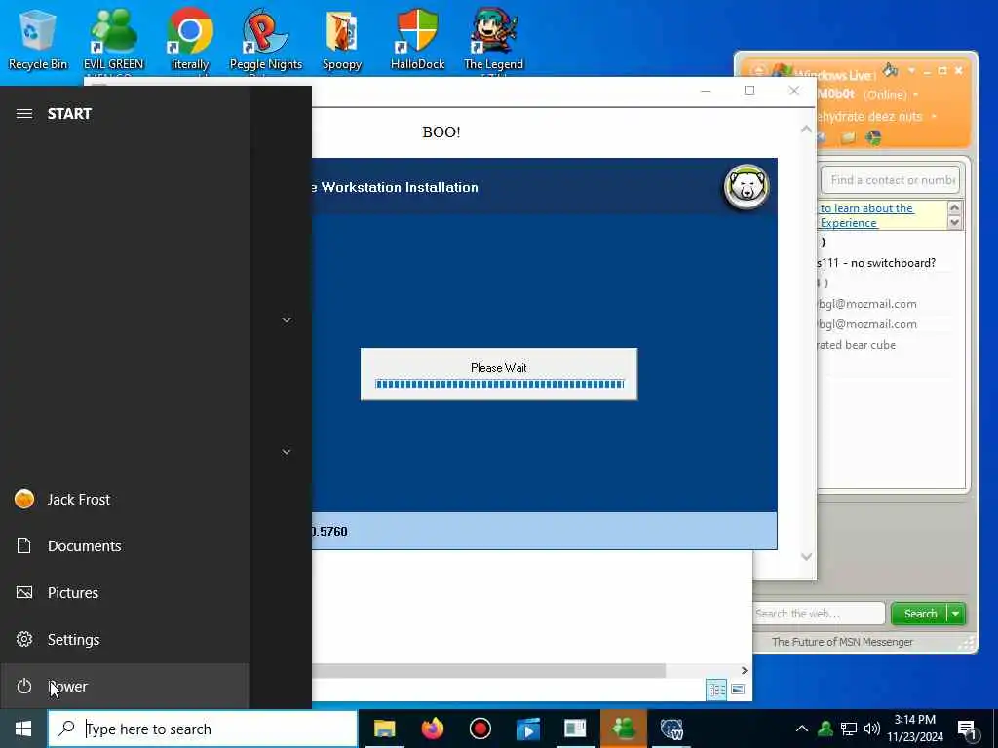
Task: Launch the HalloDock desktop shortcut
Action: pos(417,39)
